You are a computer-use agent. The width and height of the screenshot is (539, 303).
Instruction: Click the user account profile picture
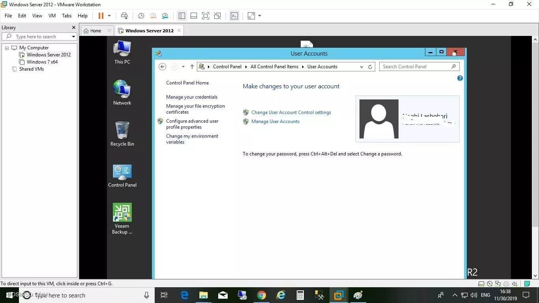point(379,119)
